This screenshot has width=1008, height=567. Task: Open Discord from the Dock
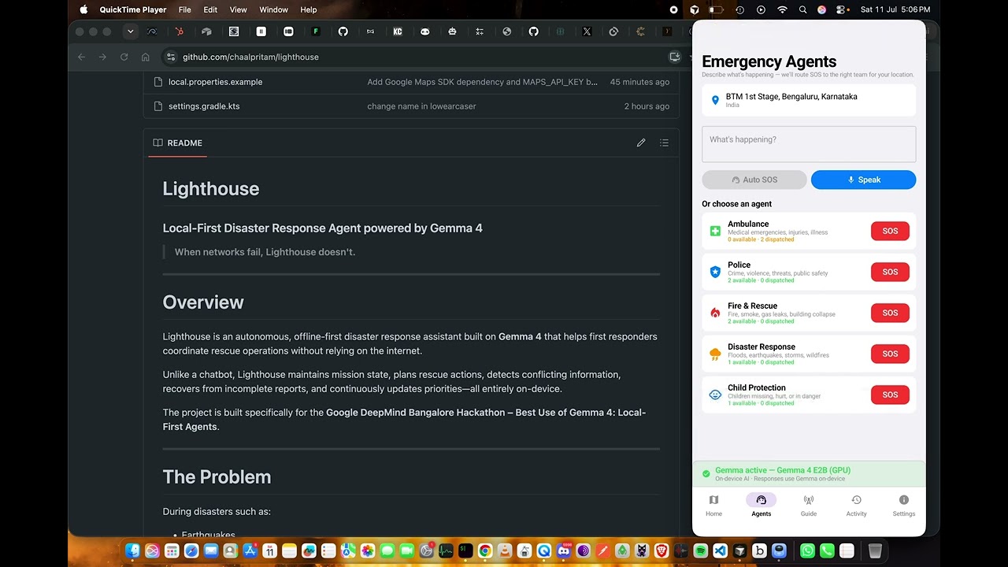coord(564,550)
